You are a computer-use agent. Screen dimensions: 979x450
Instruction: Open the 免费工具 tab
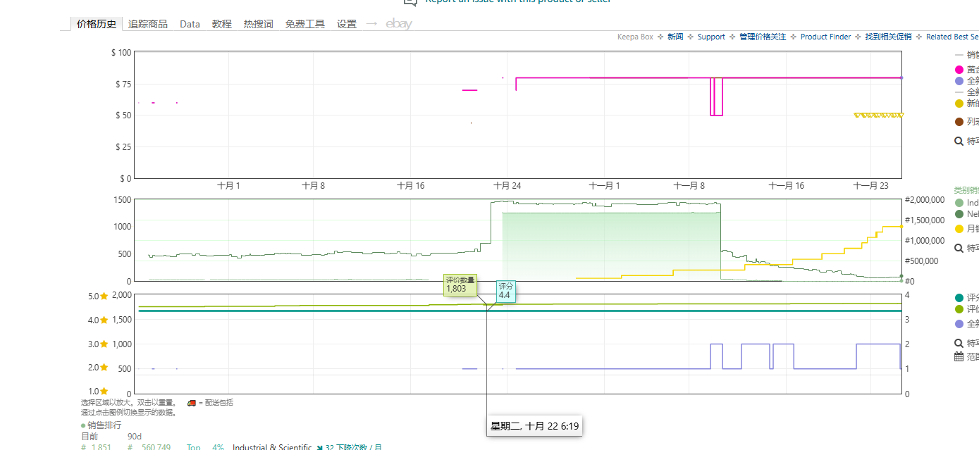click(x=305, y=24)
